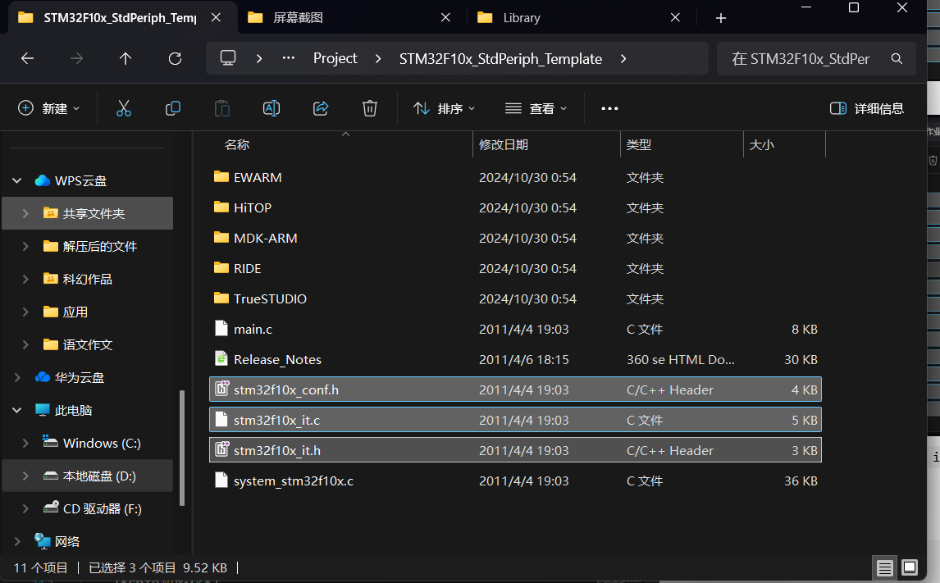Click Project in the address breadcrumb
The height and width of the screenshot is (583, 940).
point(335,59)
